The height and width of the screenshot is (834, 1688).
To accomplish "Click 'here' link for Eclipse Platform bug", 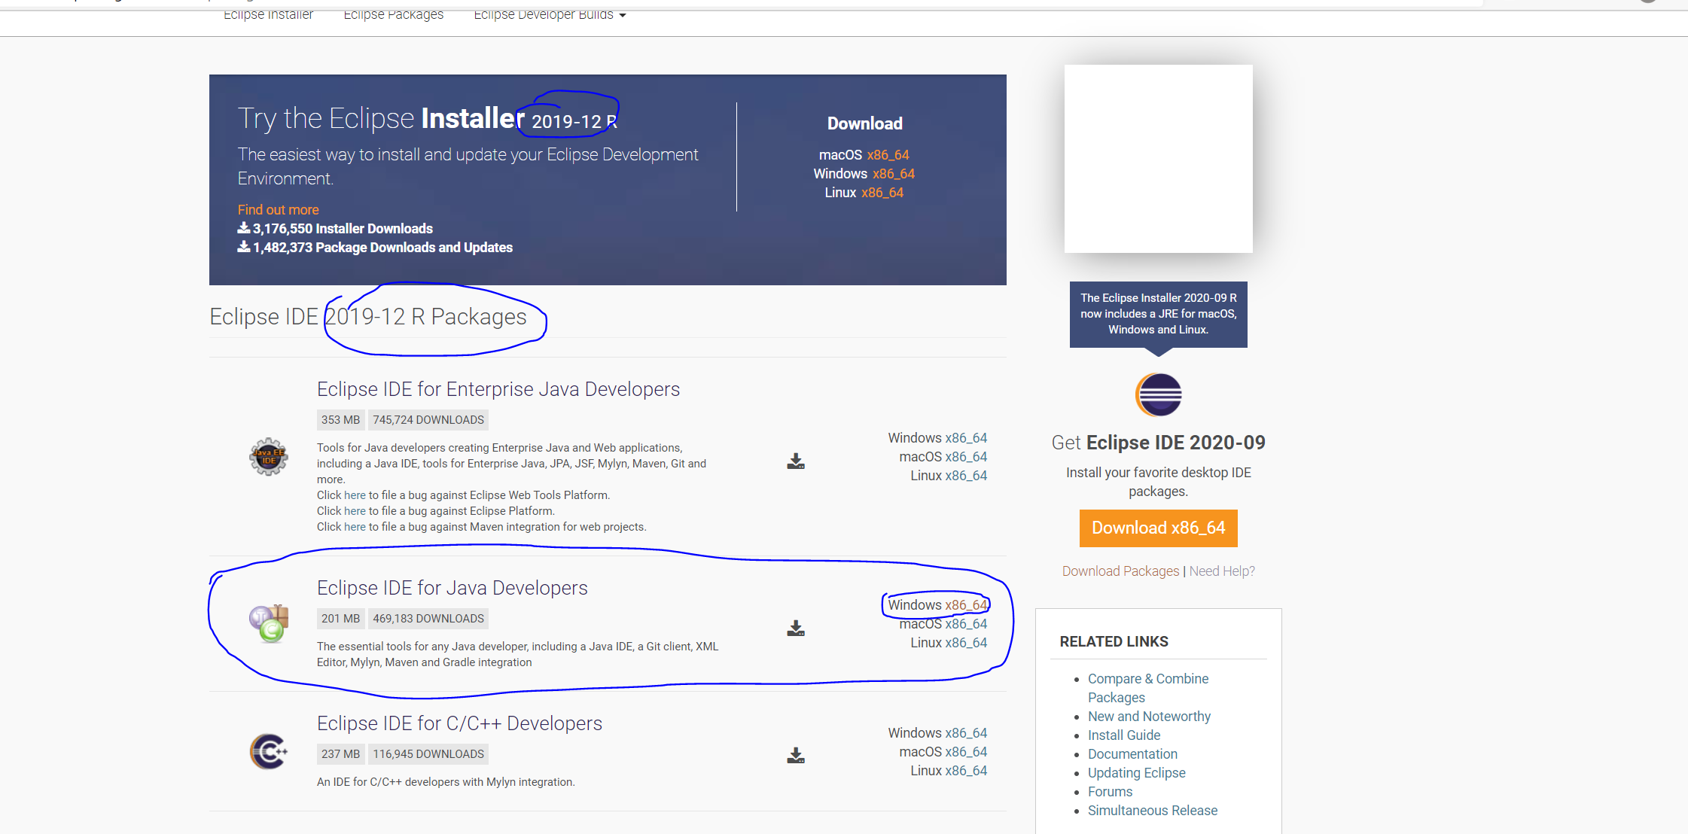I will (355, 510).
